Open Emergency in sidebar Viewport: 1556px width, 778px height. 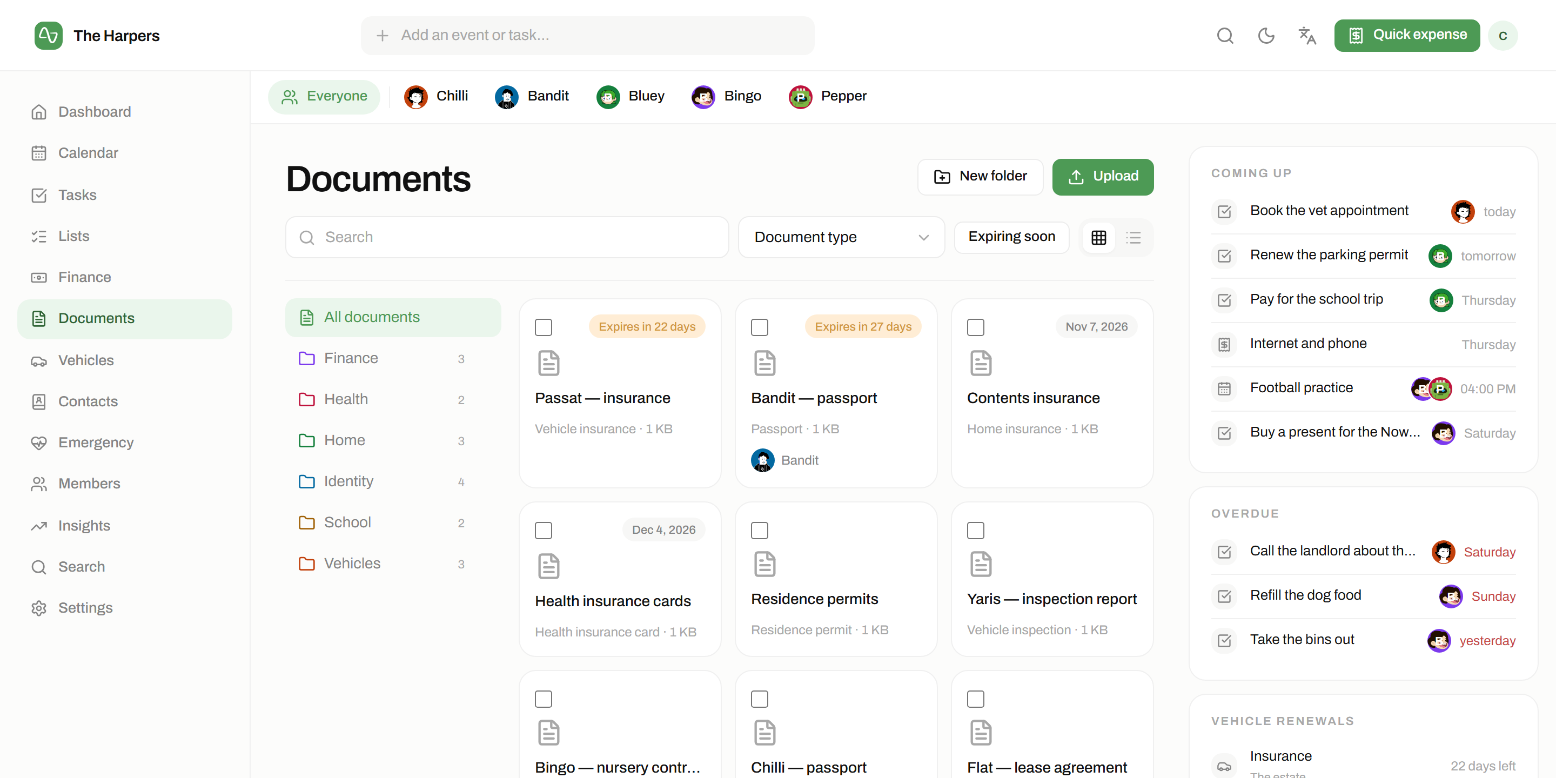(124, 443)
